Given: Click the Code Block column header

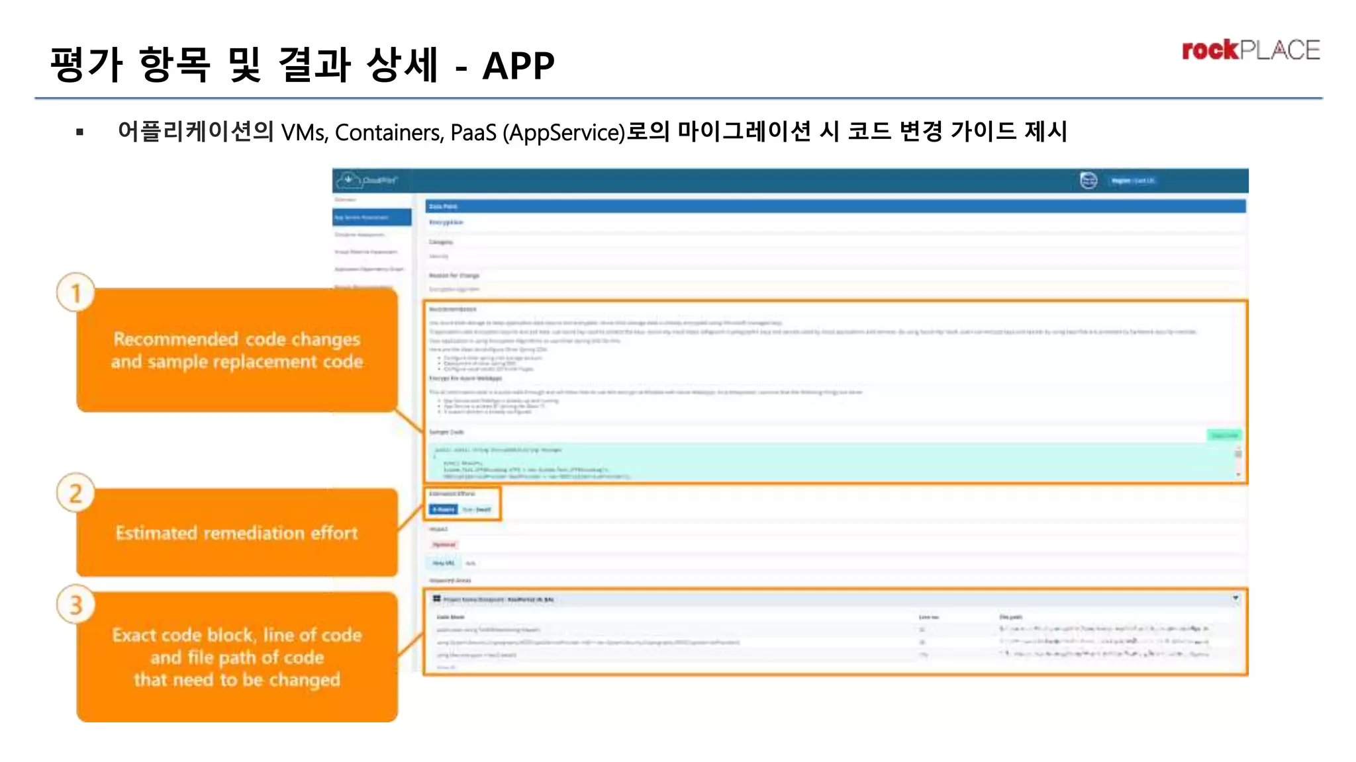Looking at the screenshot, I should click(x=450, y=617).
